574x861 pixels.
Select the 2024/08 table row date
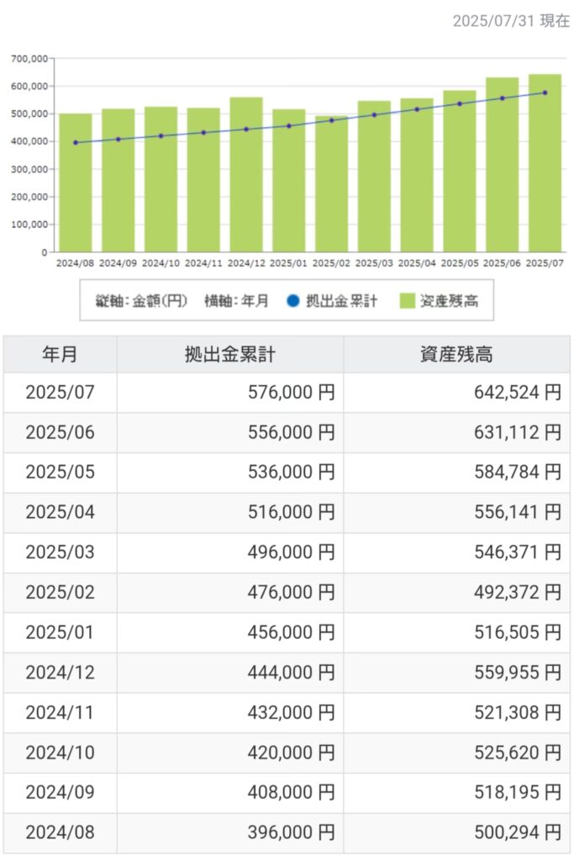(x=60, y=832)
